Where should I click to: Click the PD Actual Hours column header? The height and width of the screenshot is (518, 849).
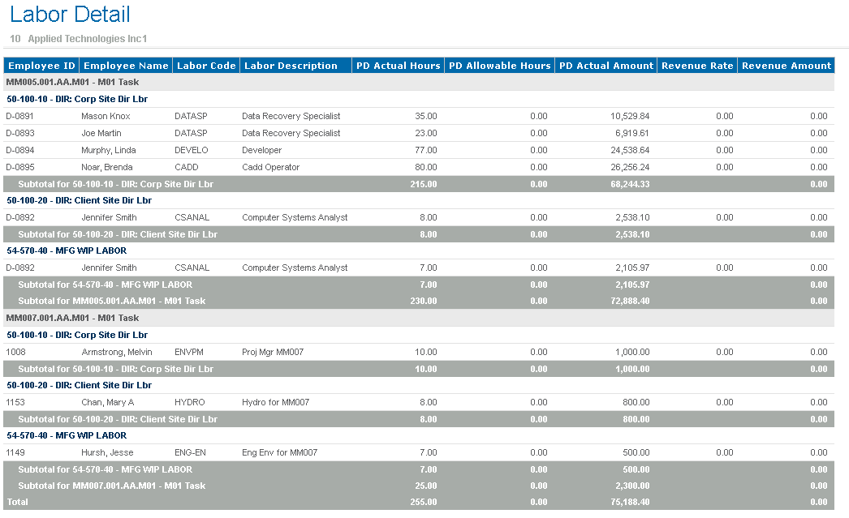[x=398, y=66]
